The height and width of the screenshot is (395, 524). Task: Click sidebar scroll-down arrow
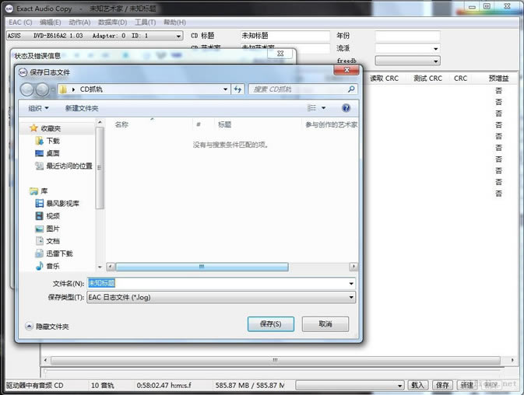tap(100, 267)
